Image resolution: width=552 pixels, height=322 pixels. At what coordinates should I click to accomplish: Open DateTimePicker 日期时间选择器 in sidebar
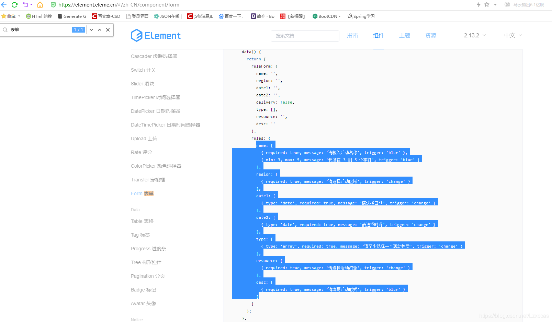pyautogui.click(x=165, y=125)
